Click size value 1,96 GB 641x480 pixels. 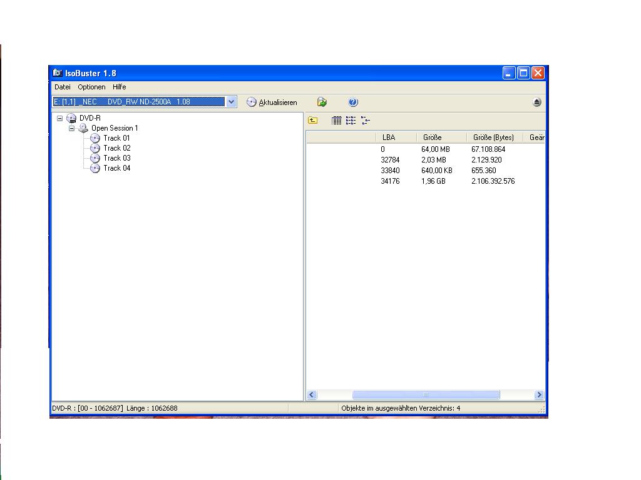433,181
